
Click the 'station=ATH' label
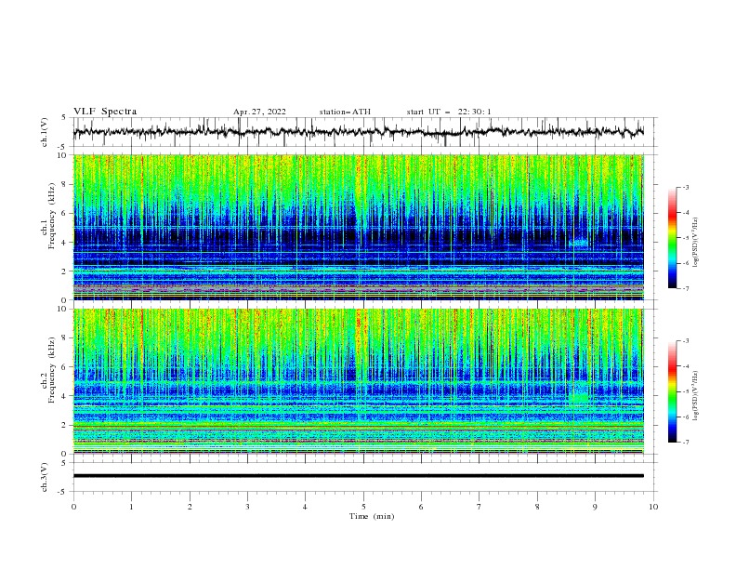point(345,112)
